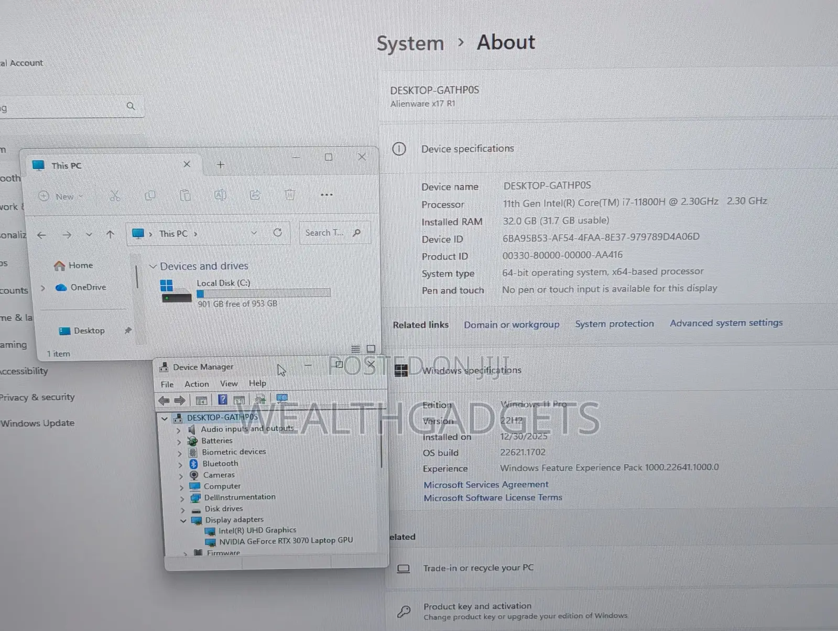Click in the File Explorer search box
The image size is (838, 631).
pyautogui.click(x=334, y=233)
